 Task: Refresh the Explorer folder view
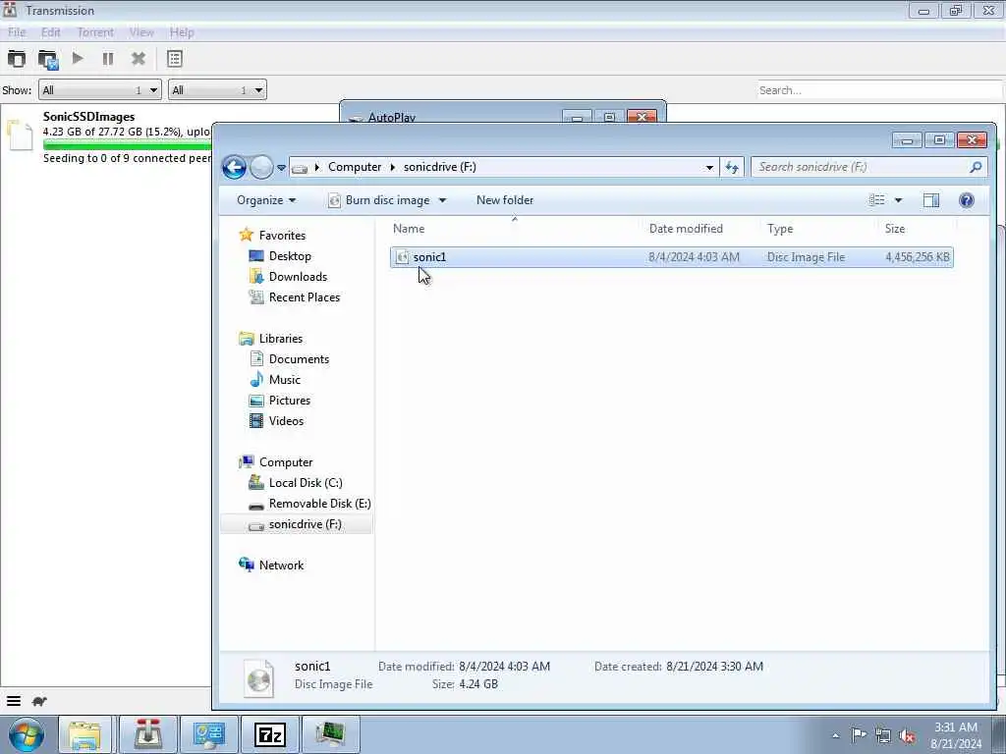pos(732,167)
